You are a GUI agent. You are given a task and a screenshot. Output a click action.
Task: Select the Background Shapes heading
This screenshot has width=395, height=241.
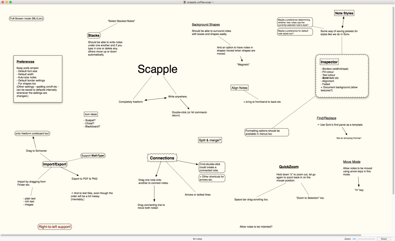[x=206, y=24]
